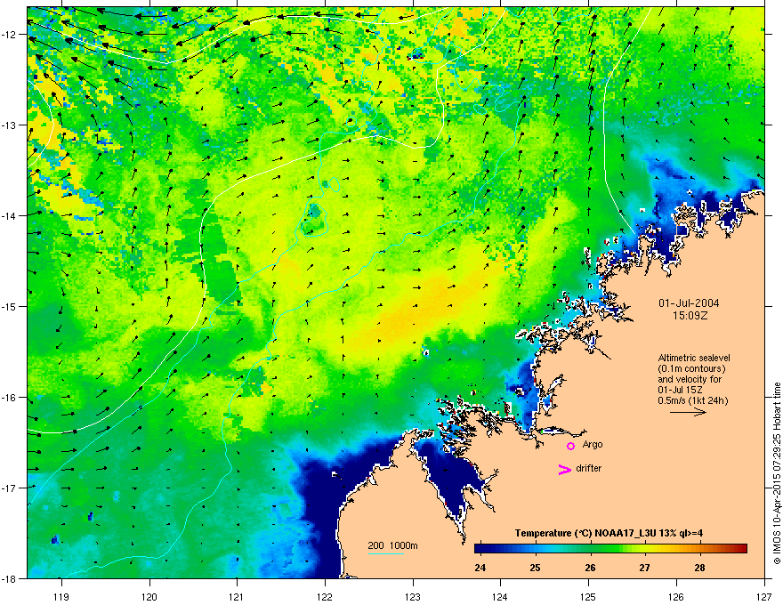Click the '119' longitude axis label
The width and height of the screenshot is (783, 605).
coord(61,596)
